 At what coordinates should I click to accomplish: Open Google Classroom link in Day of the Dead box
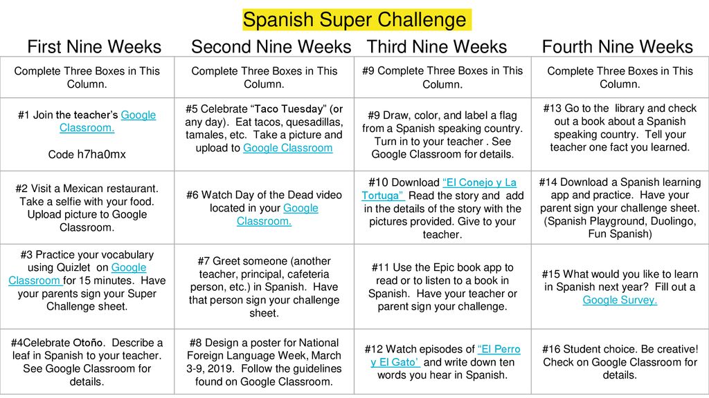[278, 214]
